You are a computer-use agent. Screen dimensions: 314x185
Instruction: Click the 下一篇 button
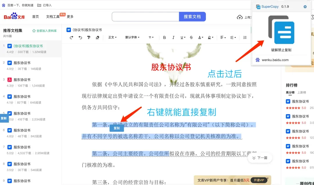[260, 158]
